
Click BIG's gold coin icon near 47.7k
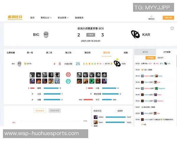(25, 64)
